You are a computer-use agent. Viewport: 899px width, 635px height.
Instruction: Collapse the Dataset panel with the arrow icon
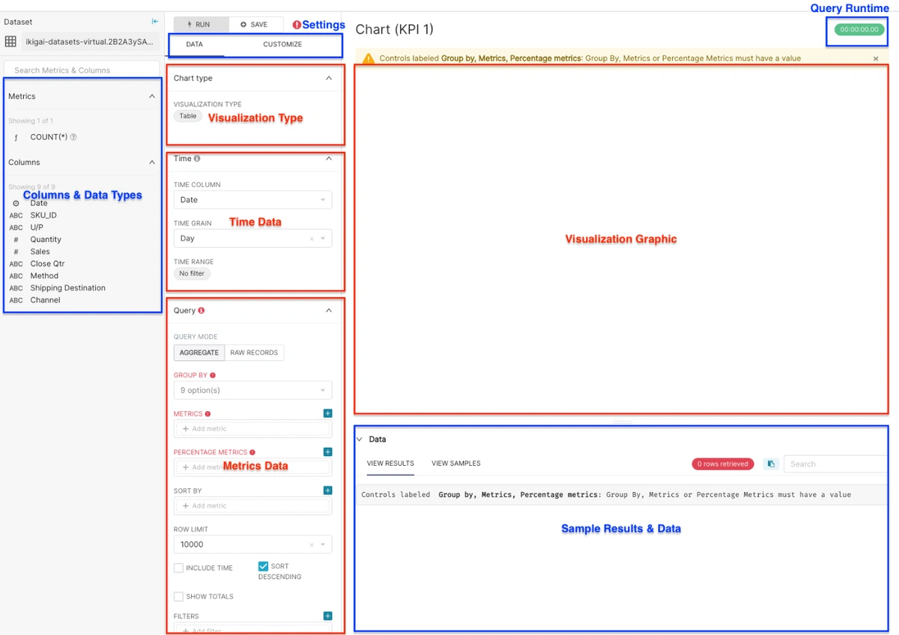point(155,22)
